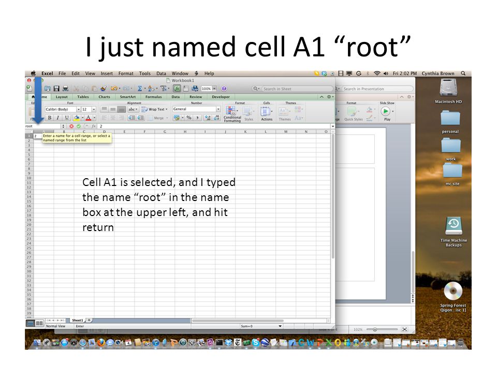The width and height of the screenshot is (497, 373).
Task: Add a new sheet with plus button
Action: [90, 320]
